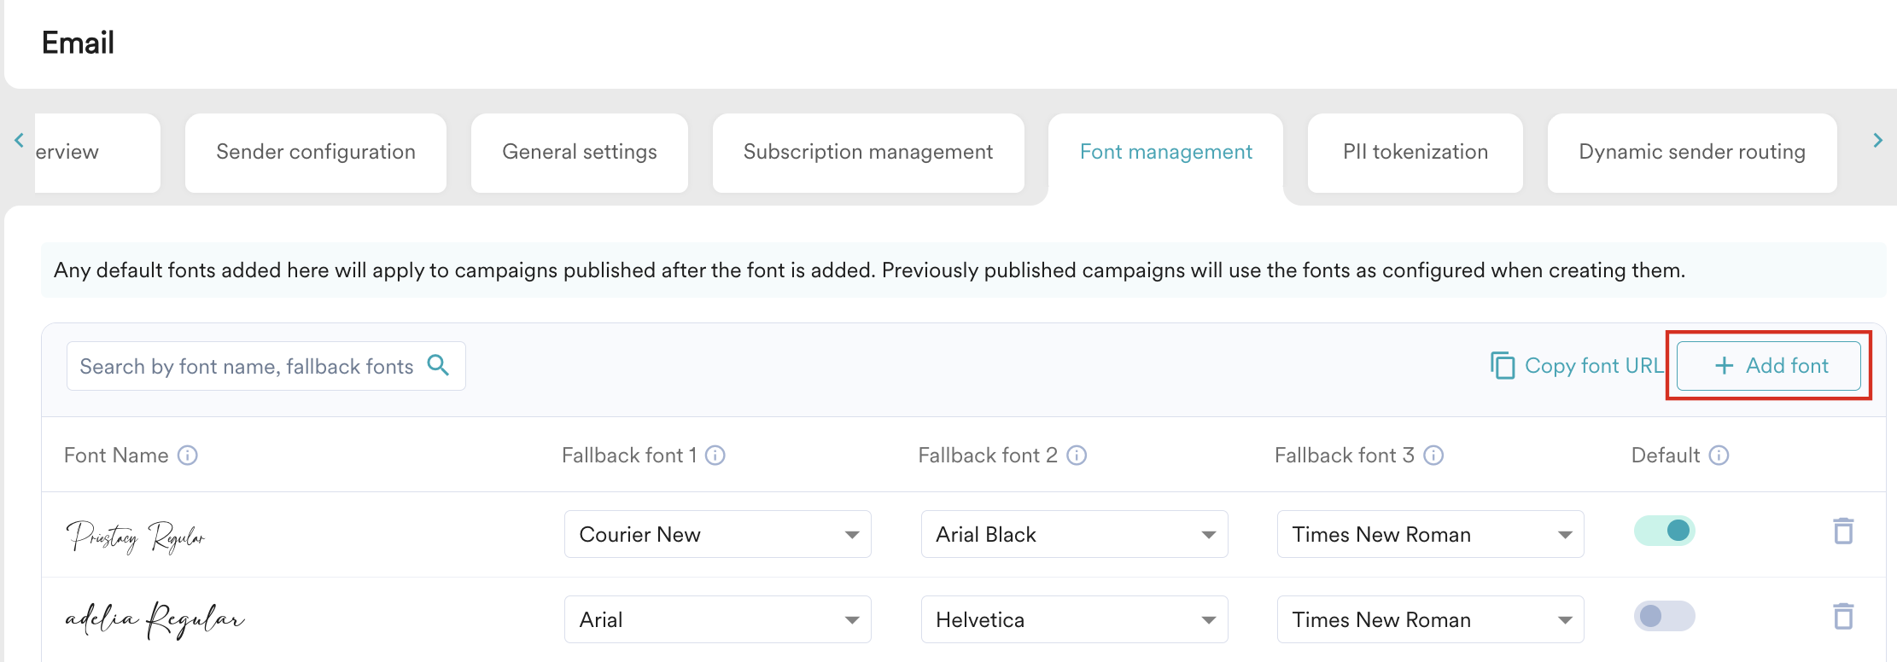Image resolution: width=1897 pixels, height=662 pixels.
Task: Disable default toggle for Priestacy Regular
Action: click(1664, 531)
